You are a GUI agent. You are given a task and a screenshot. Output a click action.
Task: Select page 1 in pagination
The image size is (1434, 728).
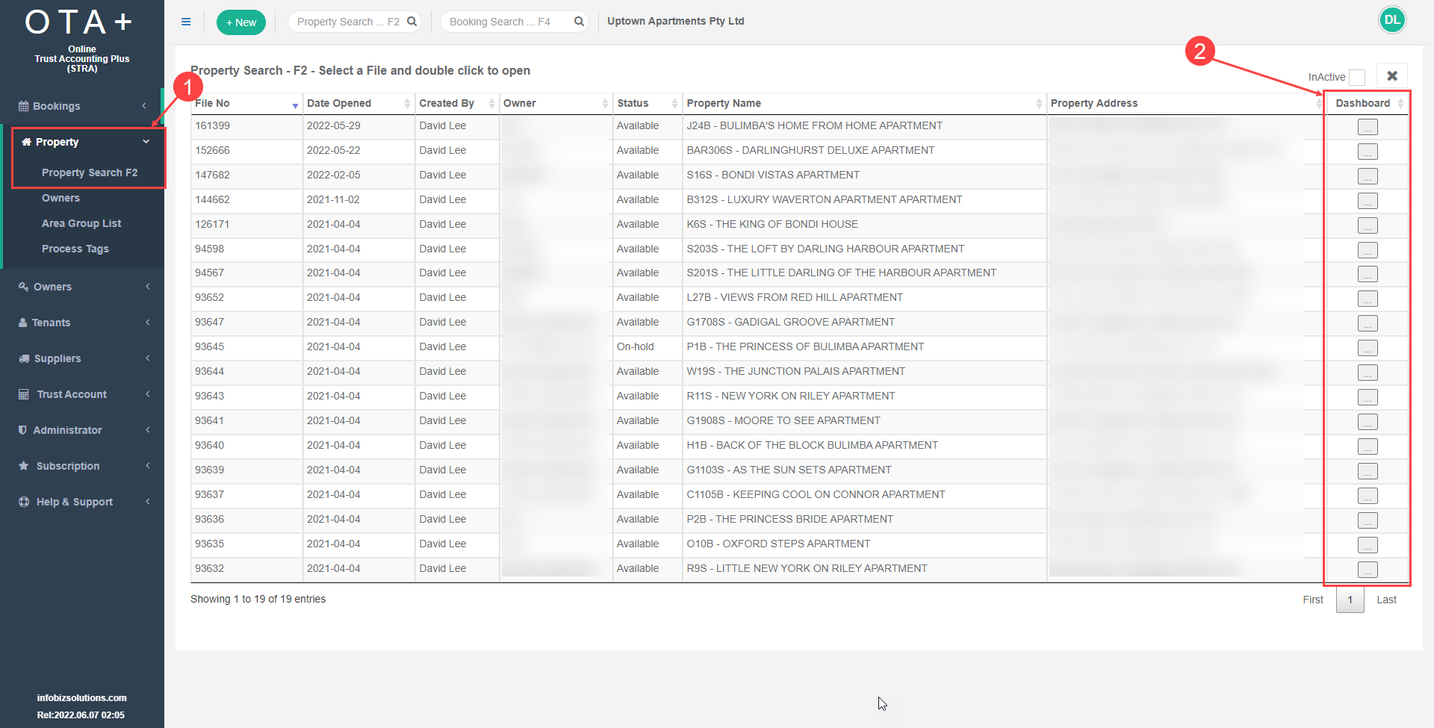pos(1350,600)
